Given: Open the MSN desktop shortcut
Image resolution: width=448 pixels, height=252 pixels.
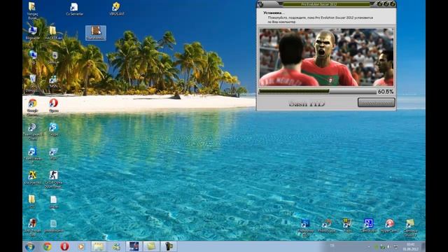Looking at the screenshot, I should click(x=53, y=82).
